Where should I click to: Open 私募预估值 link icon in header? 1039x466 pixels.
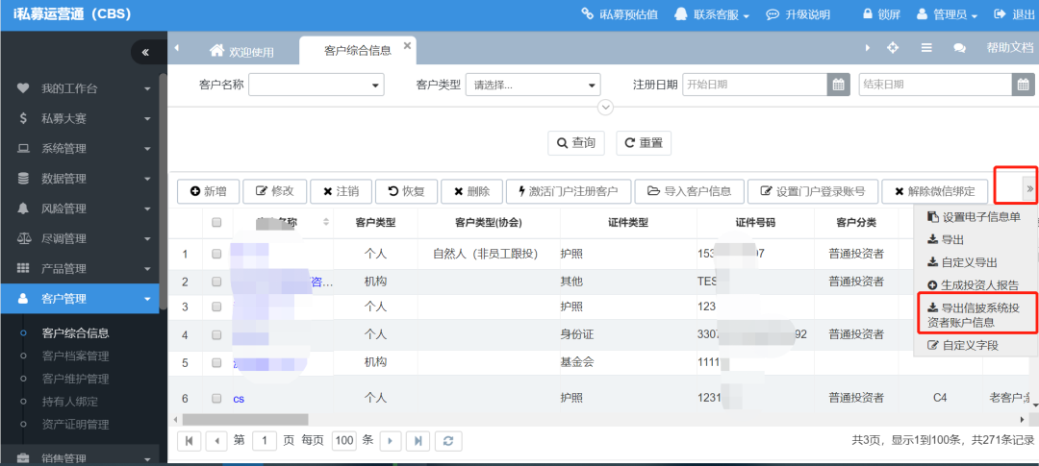pyautogui.click(x=587, y=13)
